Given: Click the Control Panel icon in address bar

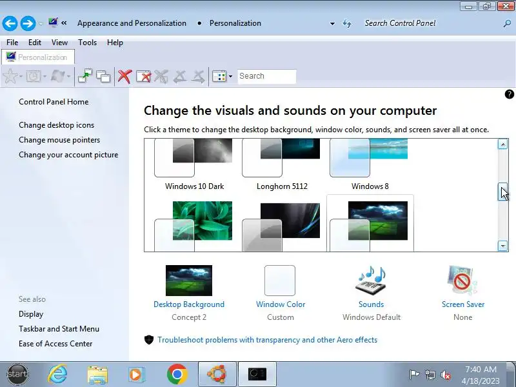Looking at the screenshot, I should pyautogui.click(x=53, y=23).
